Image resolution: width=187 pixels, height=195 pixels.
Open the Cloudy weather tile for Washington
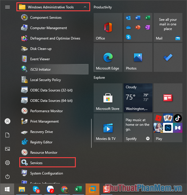(138, 98)
